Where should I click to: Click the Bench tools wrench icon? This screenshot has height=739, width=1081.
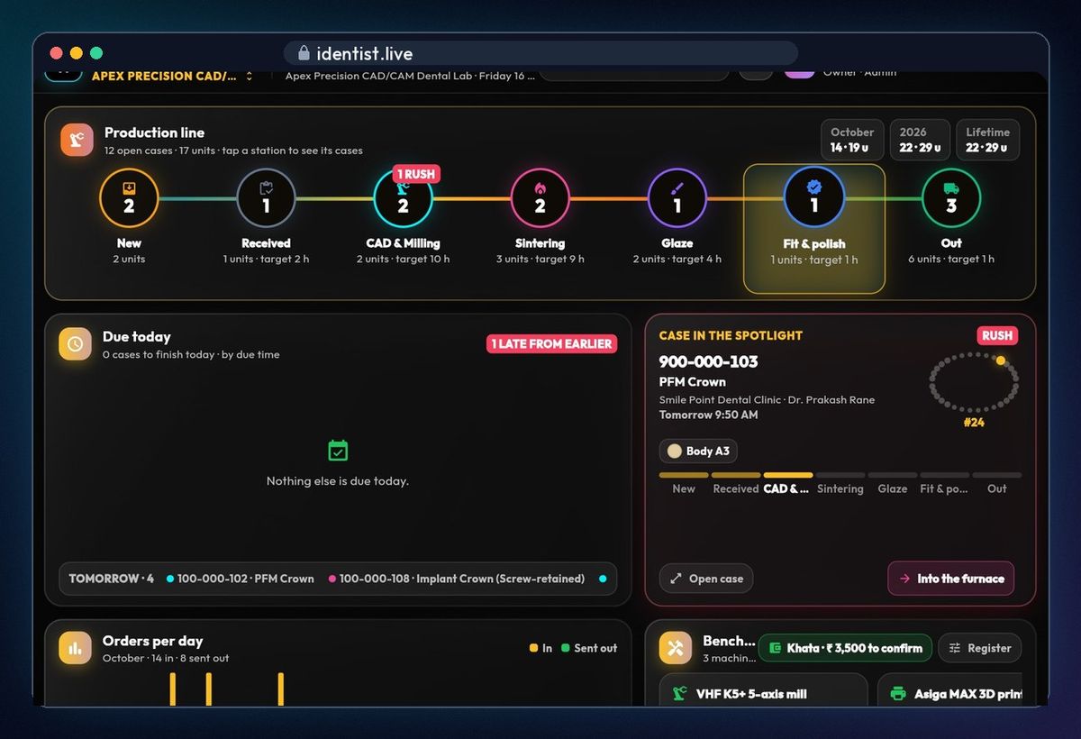point(676,648)
